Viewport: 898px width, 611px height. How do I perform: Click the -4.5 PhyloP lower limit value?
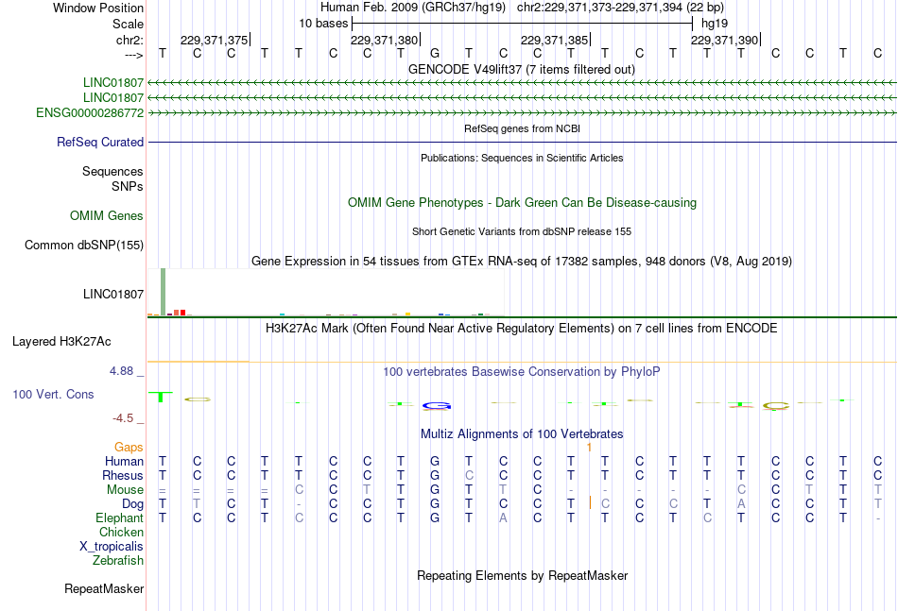point(123,418)
